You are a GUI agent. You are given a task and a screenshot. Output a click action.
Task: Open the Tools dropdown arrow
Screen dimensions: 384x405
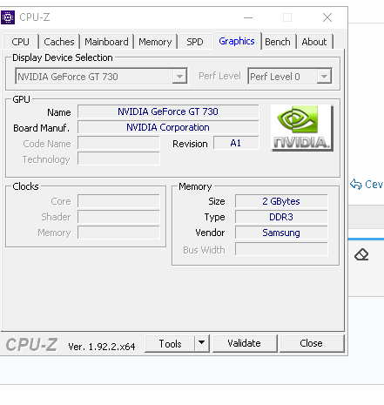coord(202,343)
